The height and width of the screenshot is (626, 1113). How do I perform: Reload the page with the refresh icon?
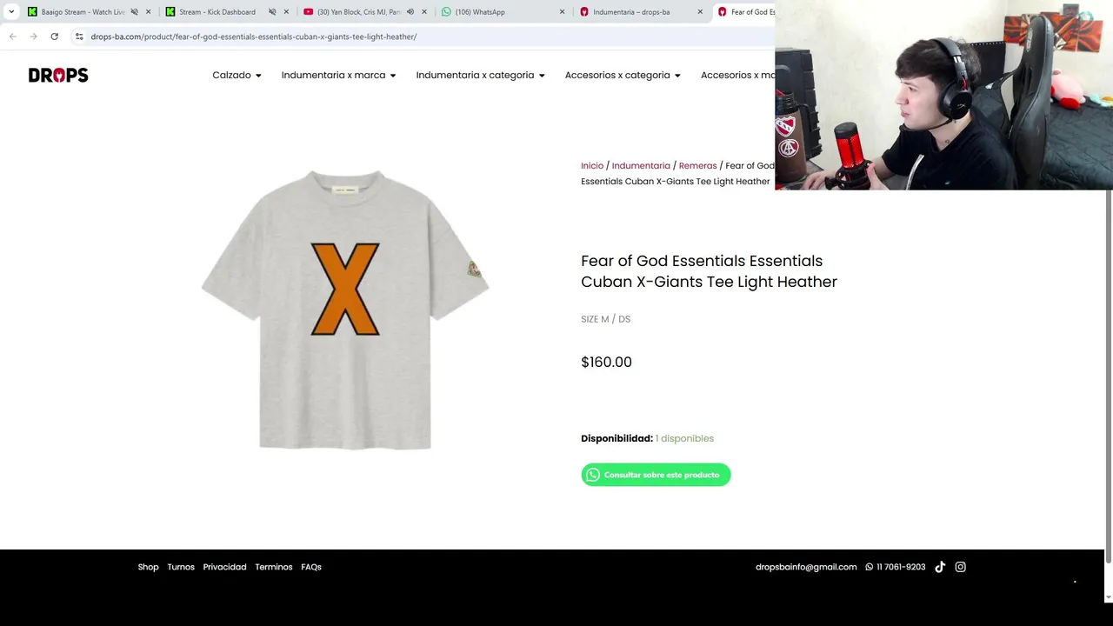coord(54,37)
